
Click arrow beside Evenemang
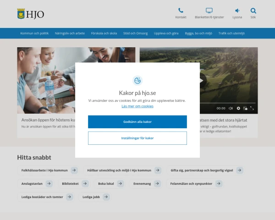(157, 183)
